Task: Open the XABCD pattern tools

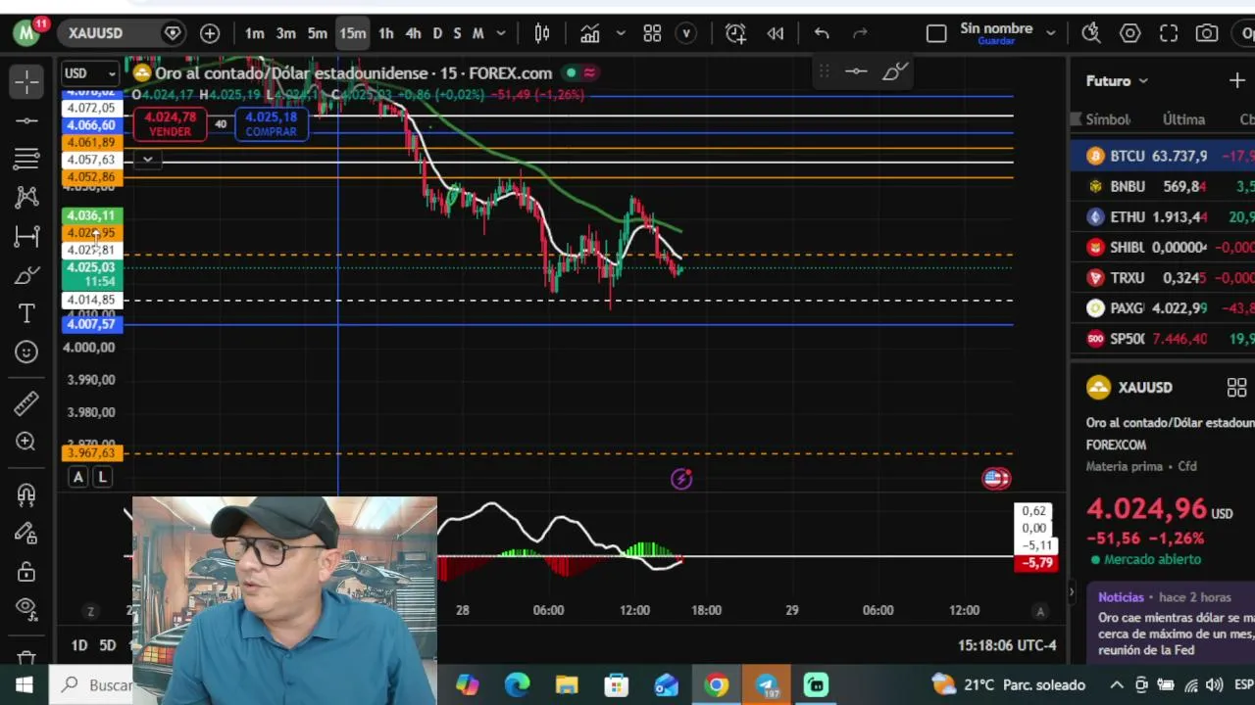Action: coord(26,197)
